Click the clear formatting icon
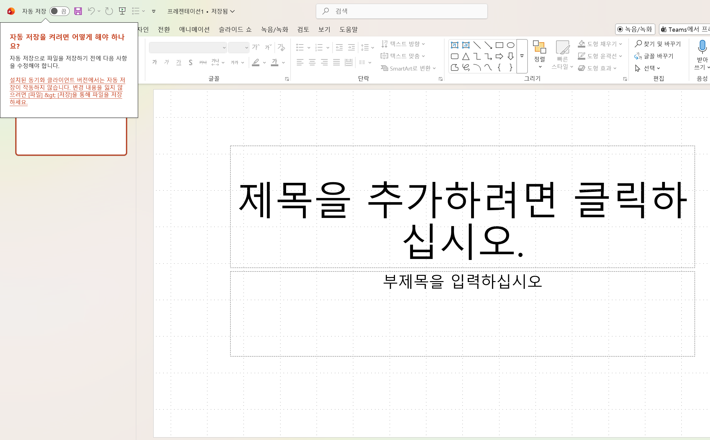Image resolution: width=710 pixels, height=440 pixels. click(281, 47)
